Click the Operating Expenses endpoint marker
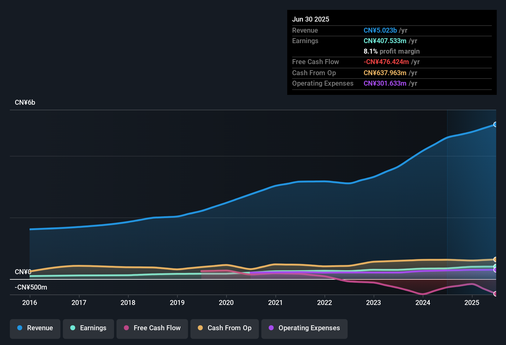The width and height of the screenshot is (506, 345). click(496, 270)
